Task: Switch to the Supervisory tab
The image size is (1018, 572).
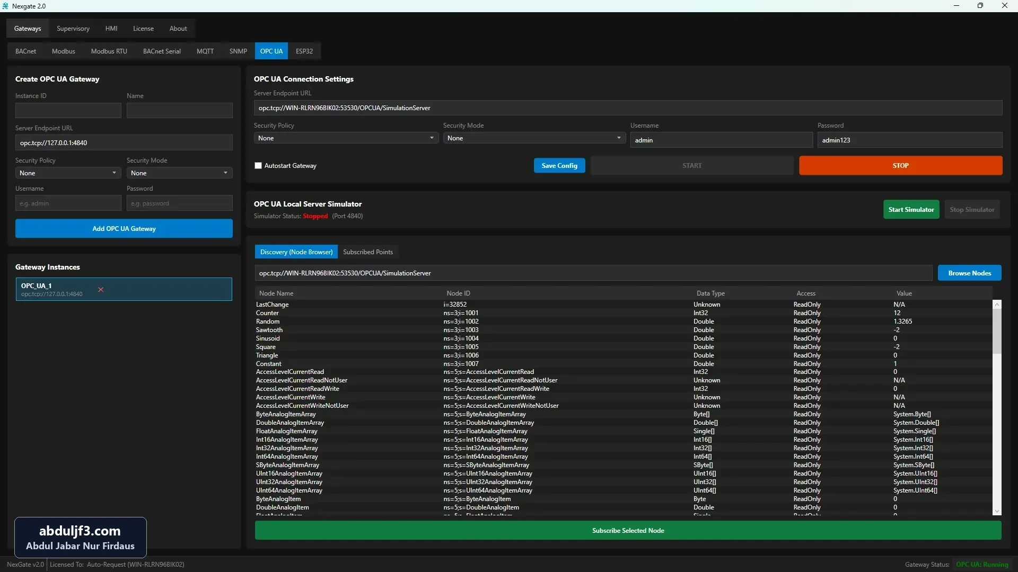Action: pyautogui.click(x=73, y=29)
